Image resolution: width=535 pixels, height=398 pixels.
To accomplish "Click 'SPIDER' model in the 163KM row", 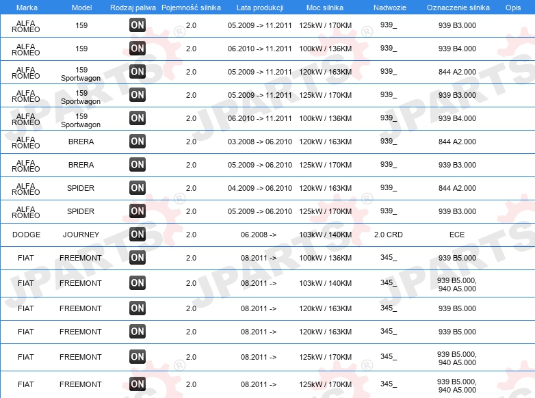I will (x=81, y=188).
